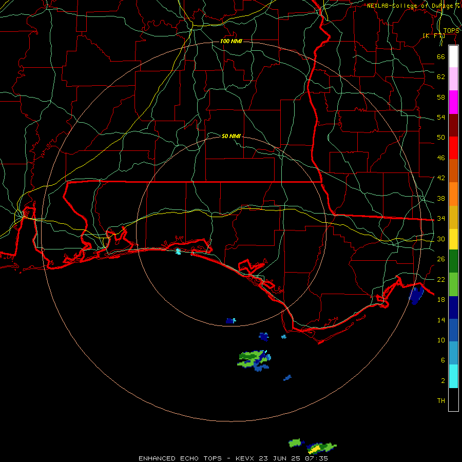The width and height of the screenshot is (462, 462).
Task: Click the 100 NMI range ring label
Action: click(231, 41)
